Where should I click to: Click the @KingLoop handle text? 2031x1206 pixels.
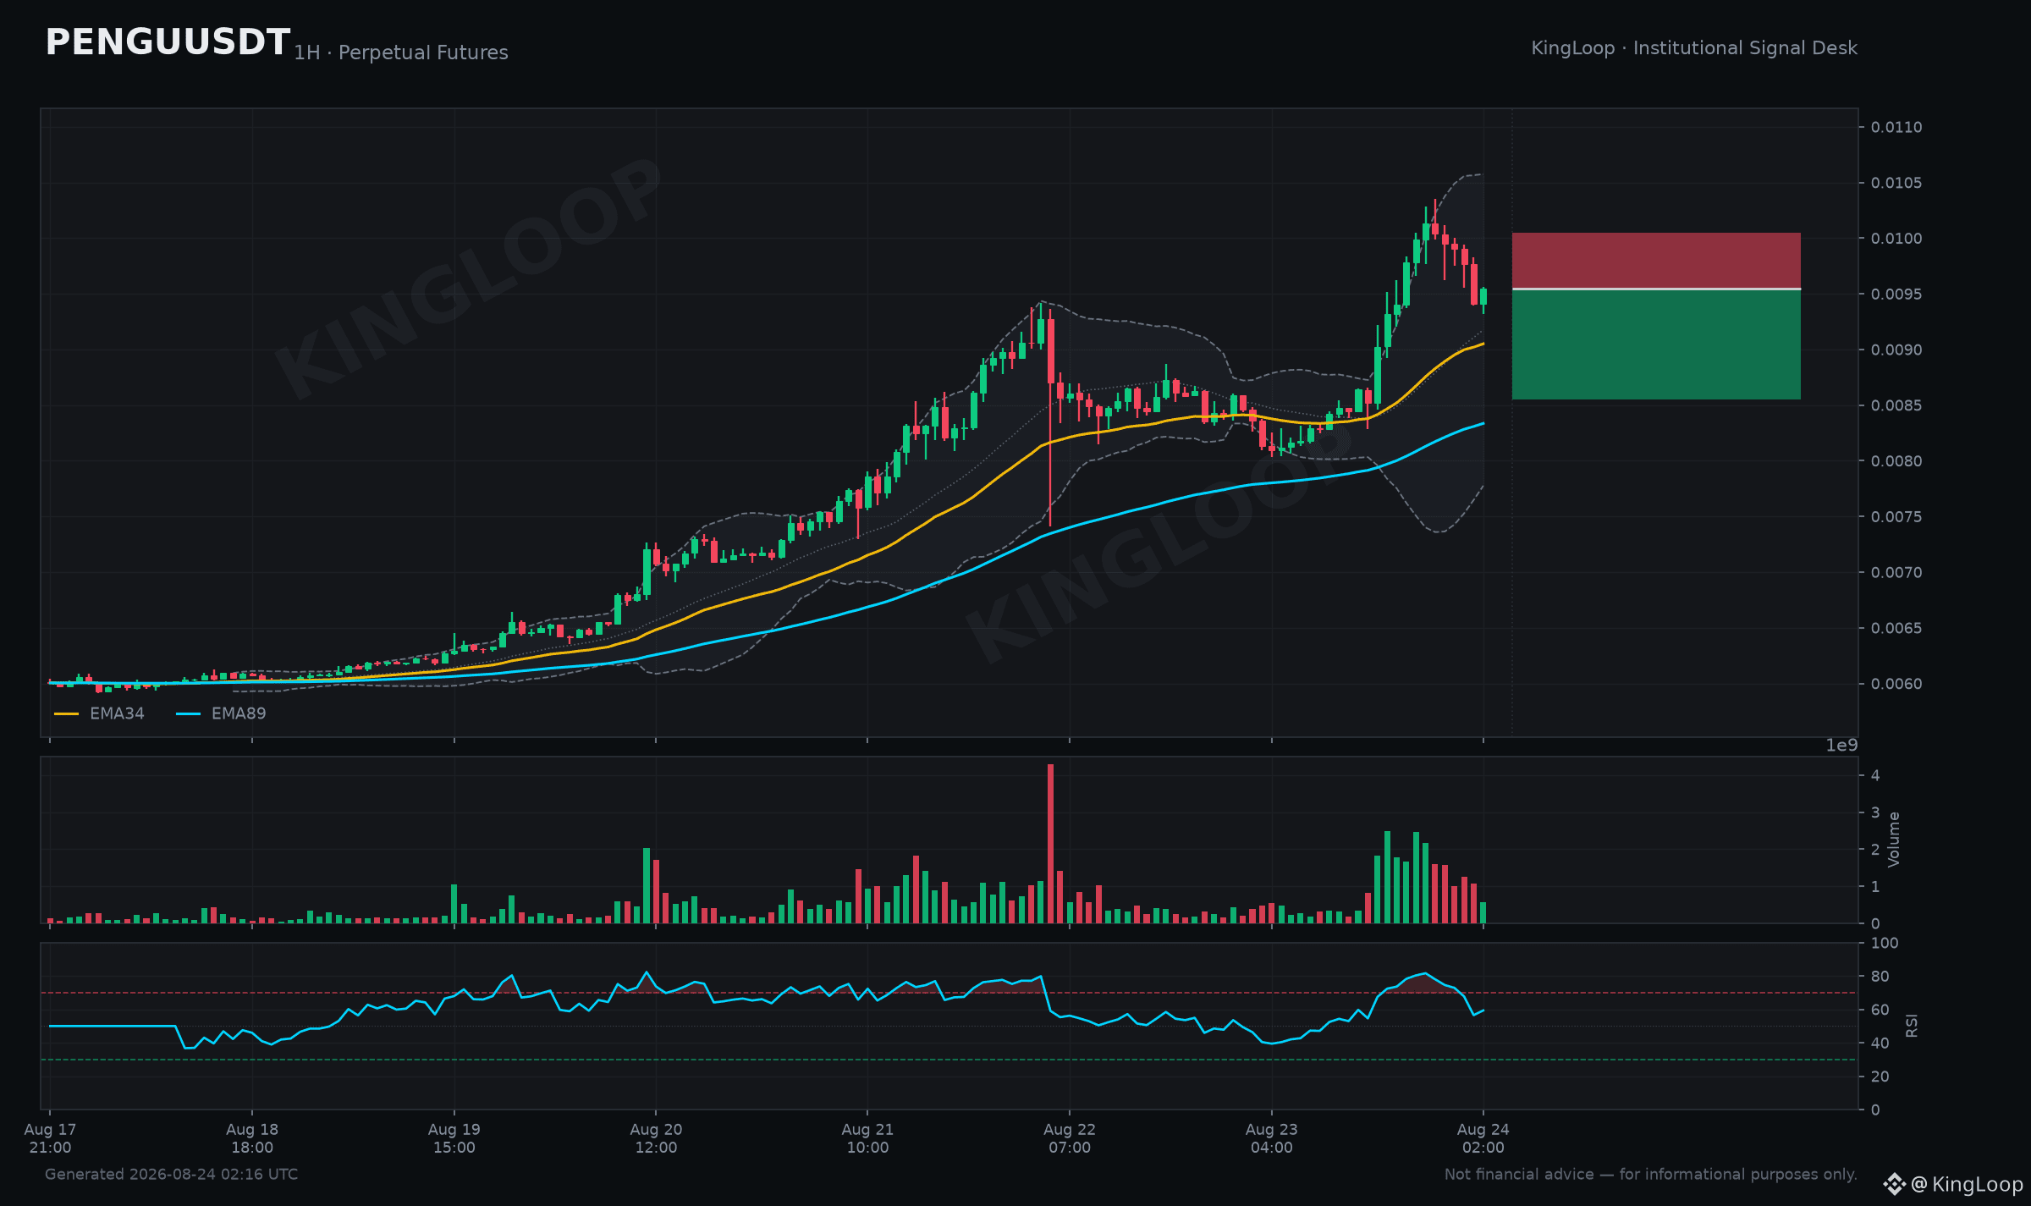(1968, 1184)
